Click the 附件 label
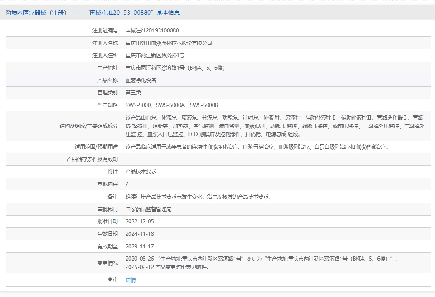Viewport: 435px width, 297px height. [113, 171]
